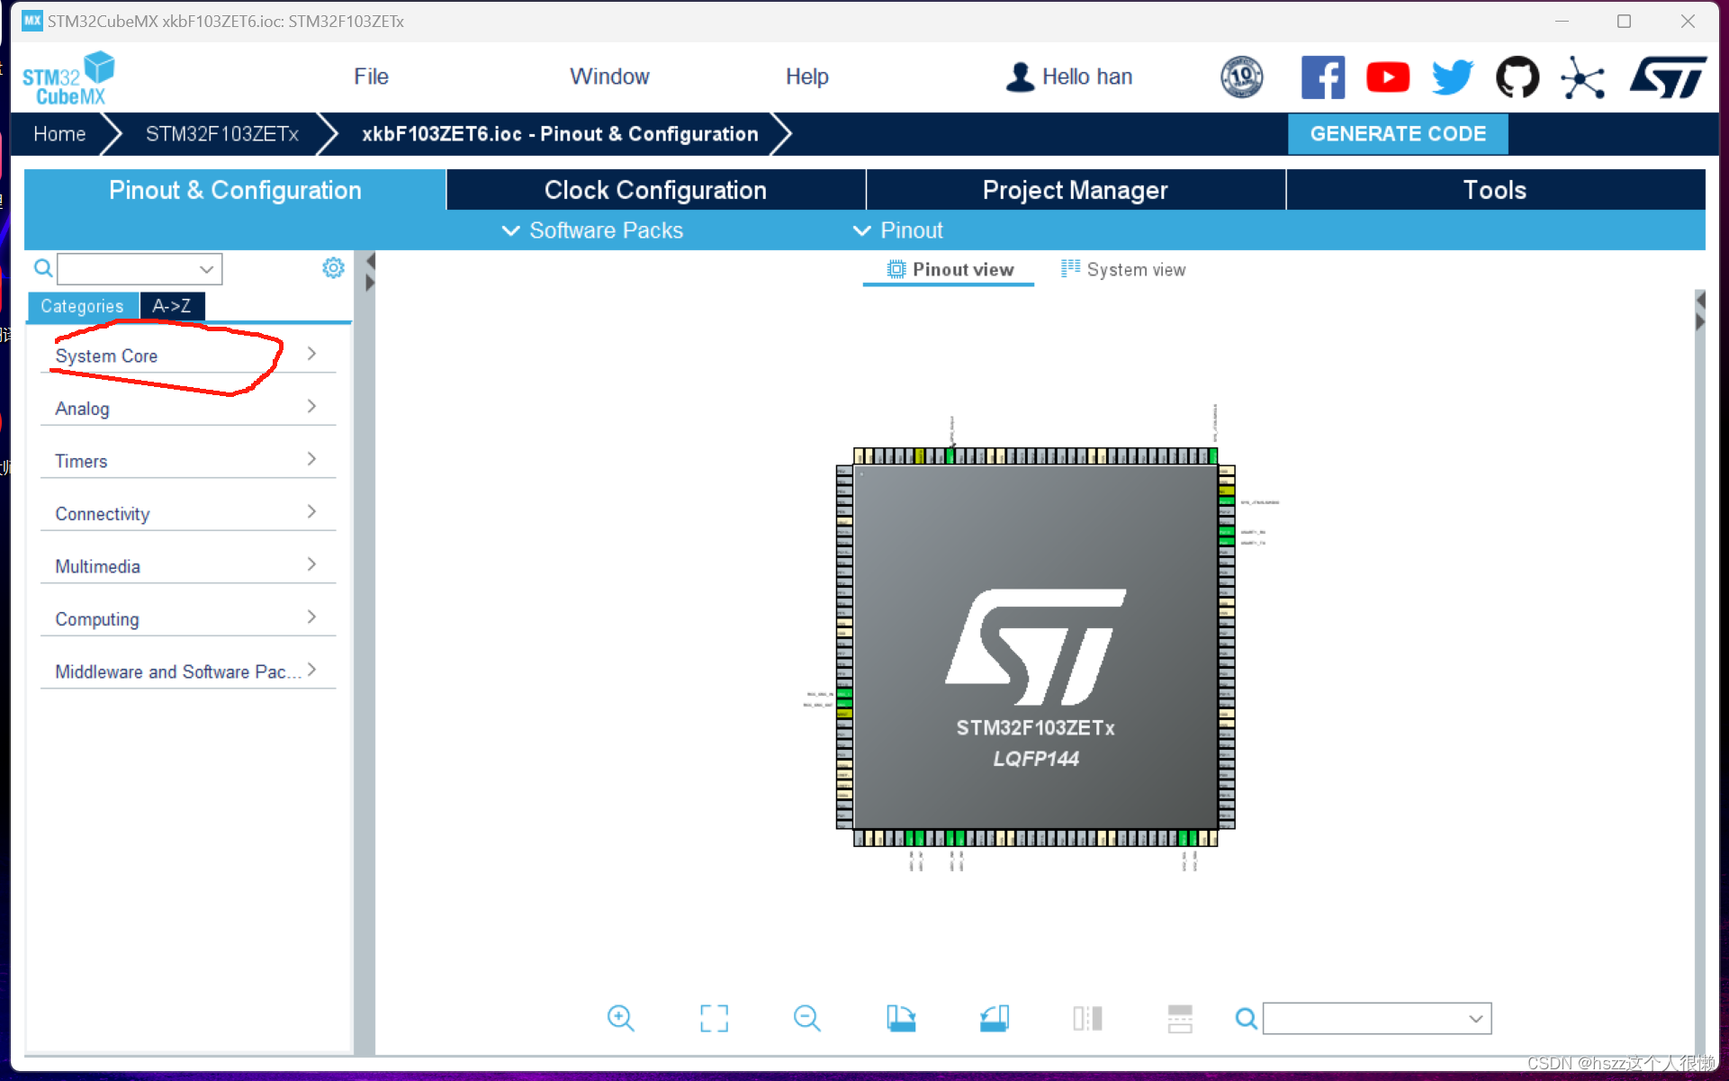The width and height of the screenshot is (1729, 1081).
Task: Switch list to A->Z sorting
Action: (172, 306)
